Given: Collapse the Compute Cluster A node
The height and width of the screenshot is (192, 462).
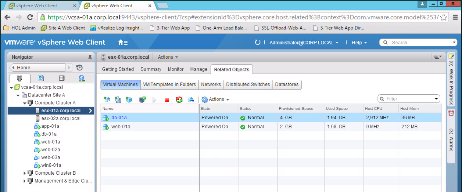Looking at the screenshot, I should [25, 103].
